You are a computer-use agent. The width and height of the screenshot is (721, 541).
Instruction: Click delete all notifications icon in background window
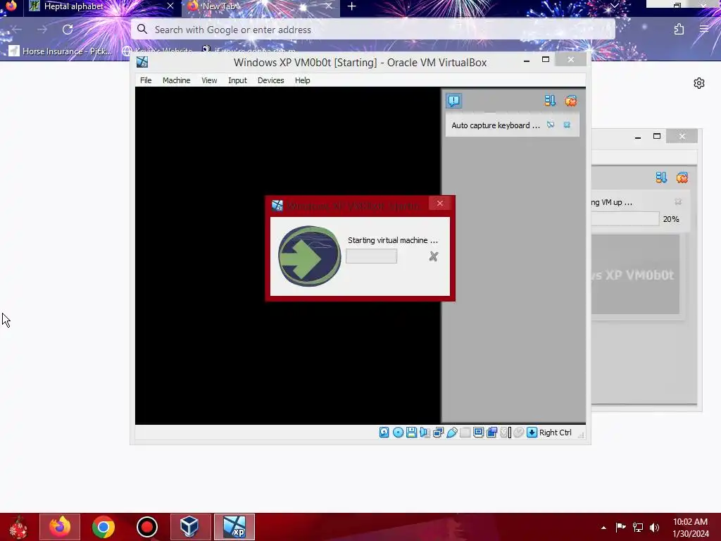pos(682,178)
